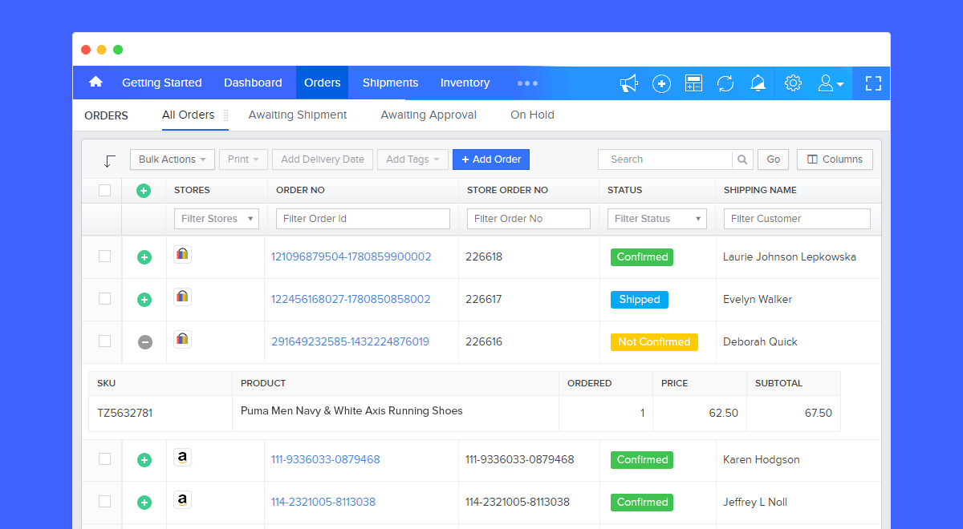Collapse the Deborah Quick order details
The height and width of the screenshot is (529, 963).
(144, 342)
